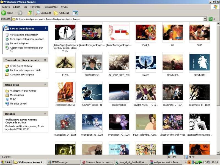
Task: Show hidden system tray icons
Action: pyautogui.click(x=185, y=162)
